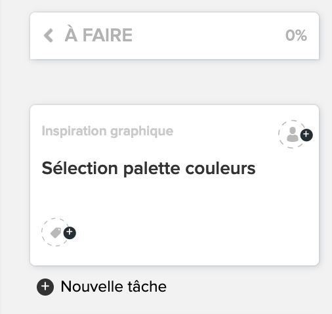
Task: Click empty space between header and task card
Action: pos(175,82)
